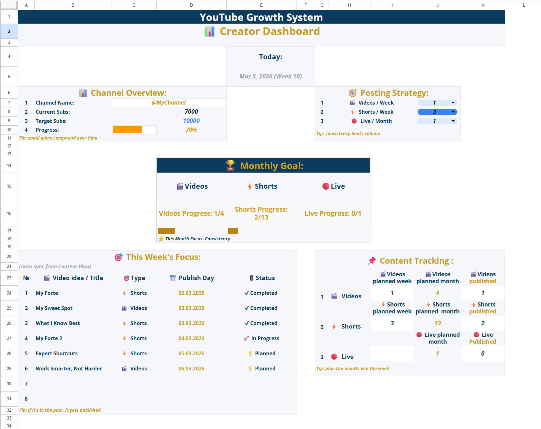Viewport: 541px width, 429px height.
Task: Click the bar chart icon beside Creator Dashboard
Action: point(209,31)
